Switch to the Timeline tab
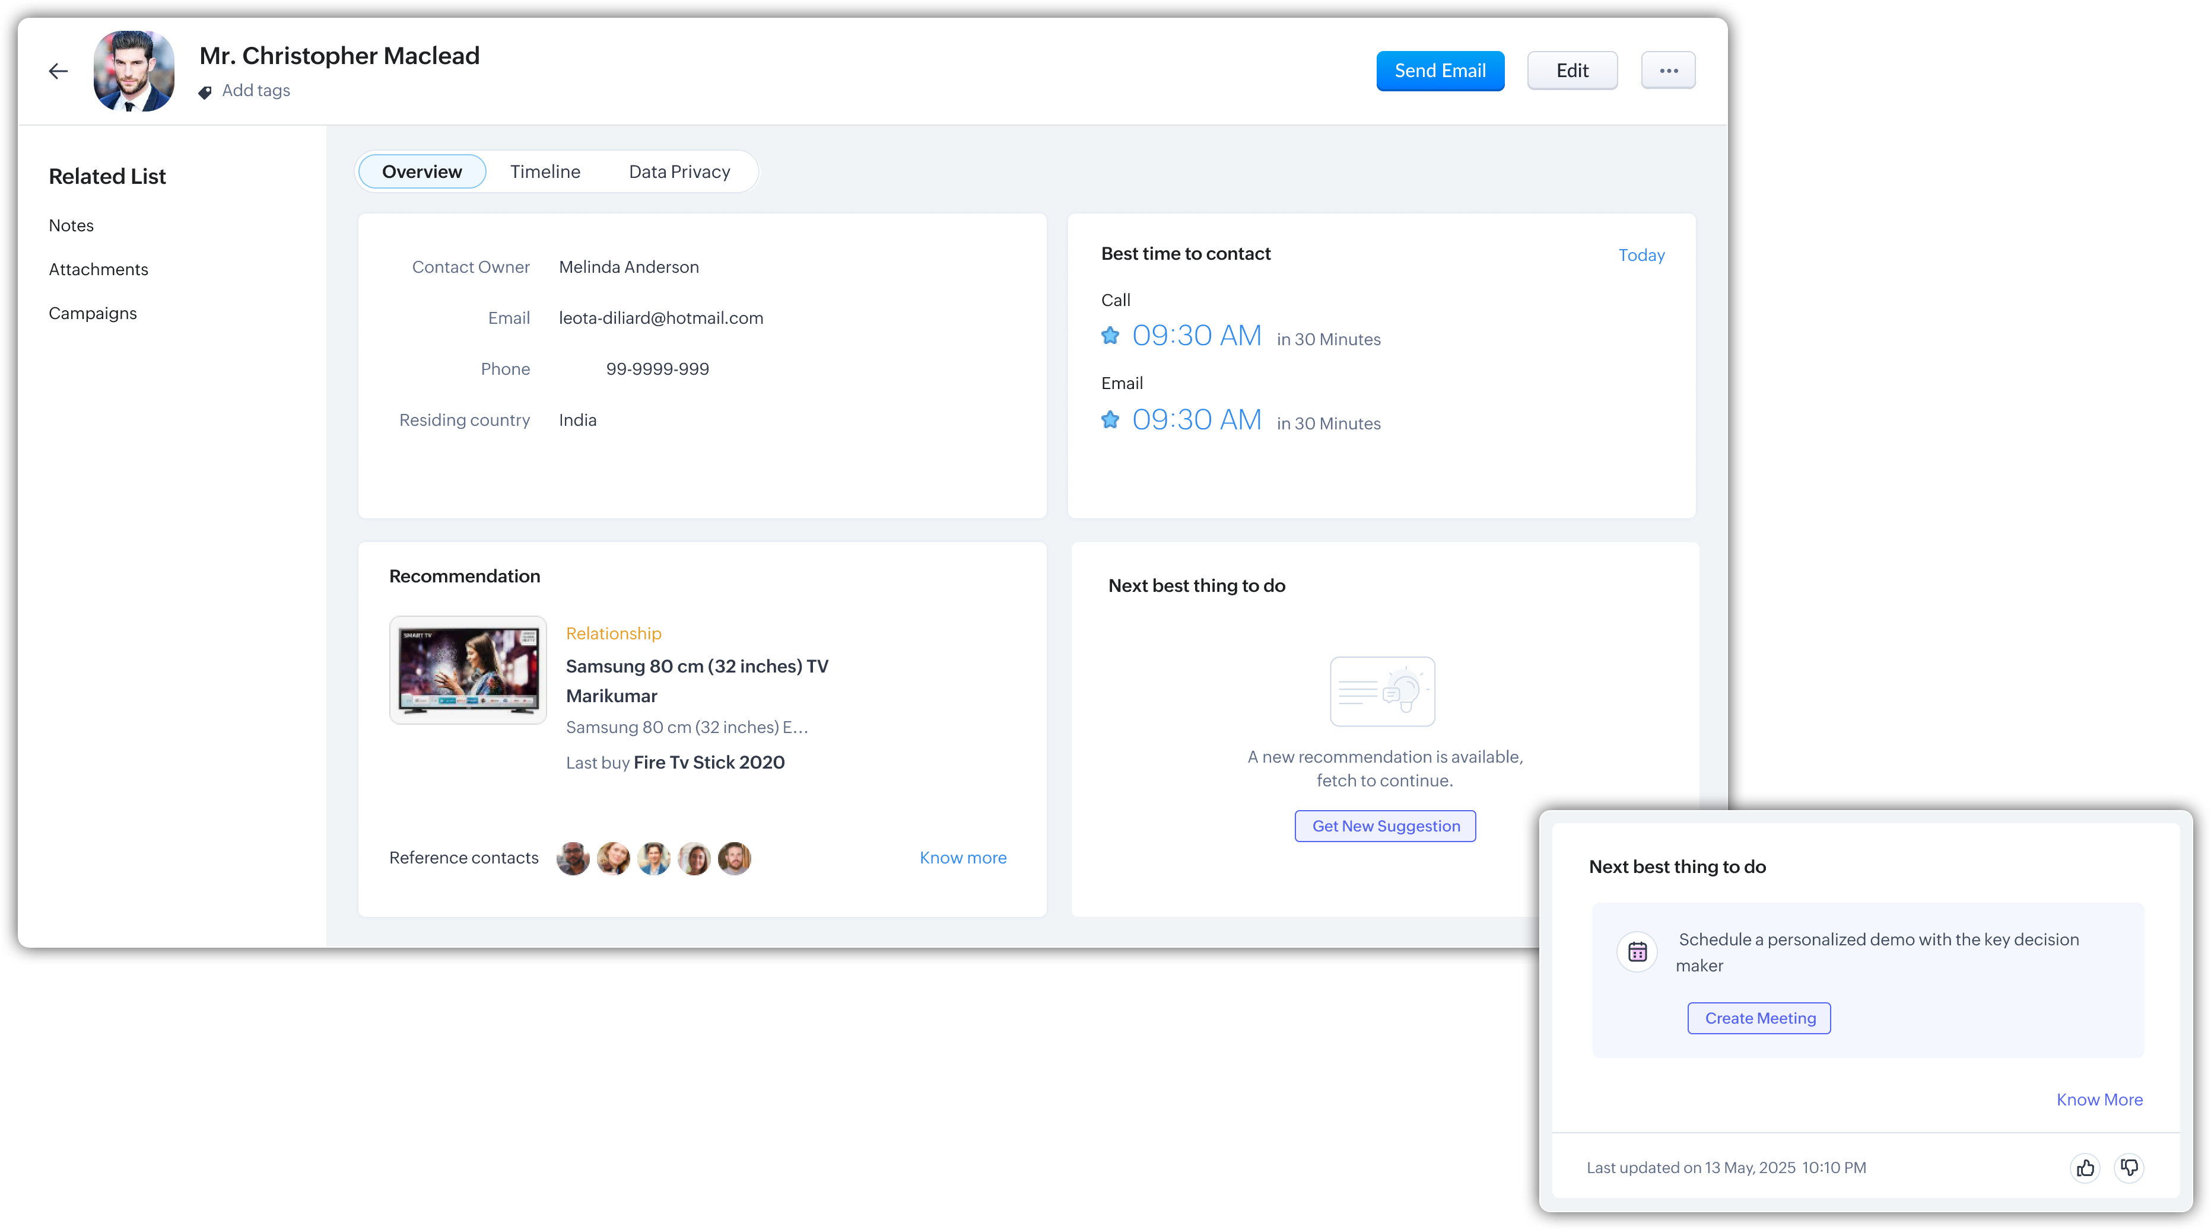This screenshot has width=2211, height=1230. coord(545,171)
